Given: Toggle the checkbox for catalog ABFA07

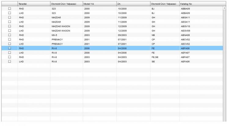Looking at the screenshot, I should click(x=9, y=57).
